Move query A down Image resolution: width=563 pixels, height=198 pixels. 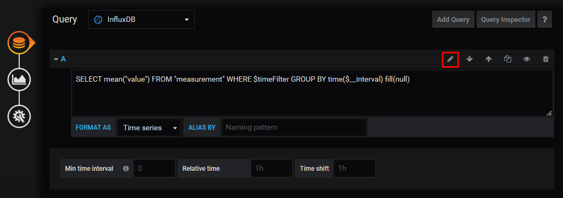469,59
